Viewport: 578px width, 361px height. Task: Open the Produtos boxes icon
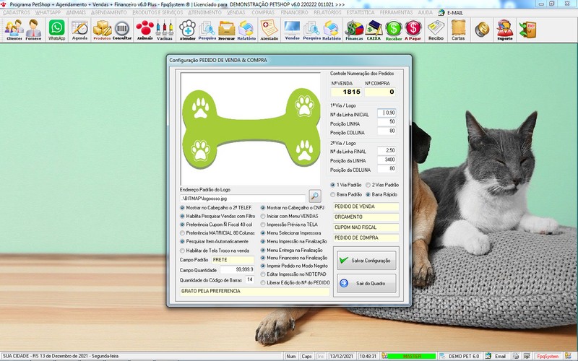tap(102, 30)
